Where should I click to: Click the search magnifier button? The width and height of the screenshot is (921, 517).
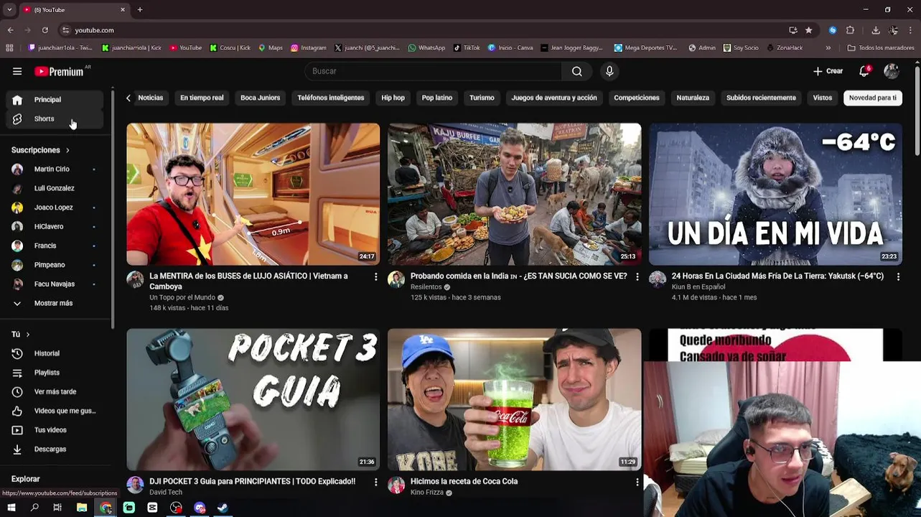576,71
